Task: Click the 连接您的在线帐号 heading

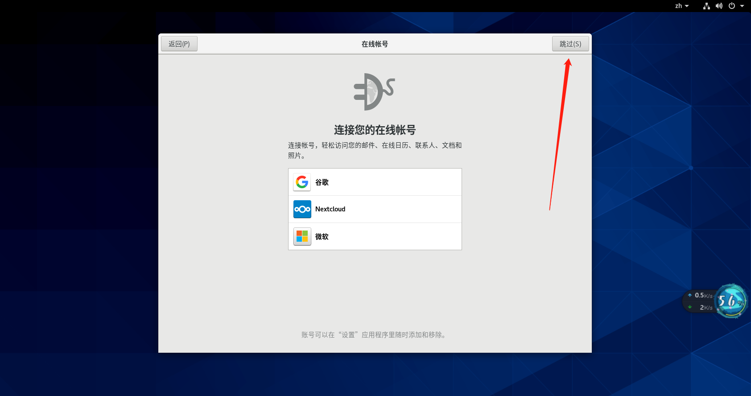Action: click(375, 130)
